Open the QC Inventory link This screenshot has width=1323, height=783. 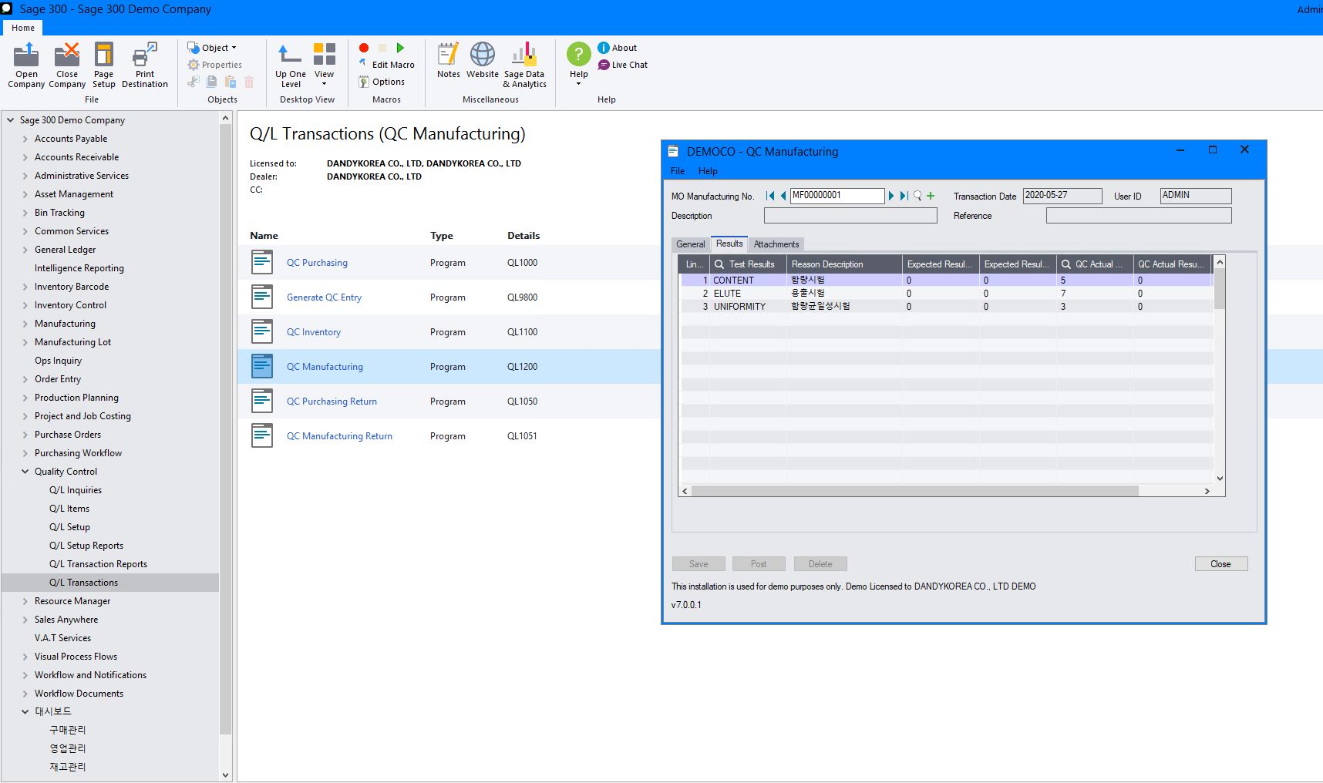(314, 332)
